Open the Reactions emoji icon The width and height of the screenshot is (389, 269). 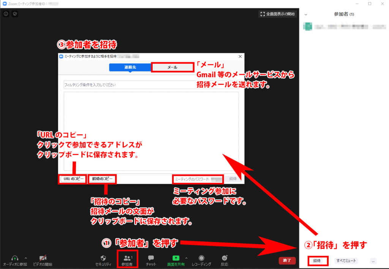[225, 258]
